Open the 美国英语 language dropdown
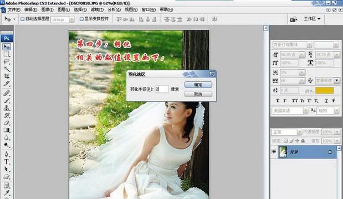 (x=305, y=111)
